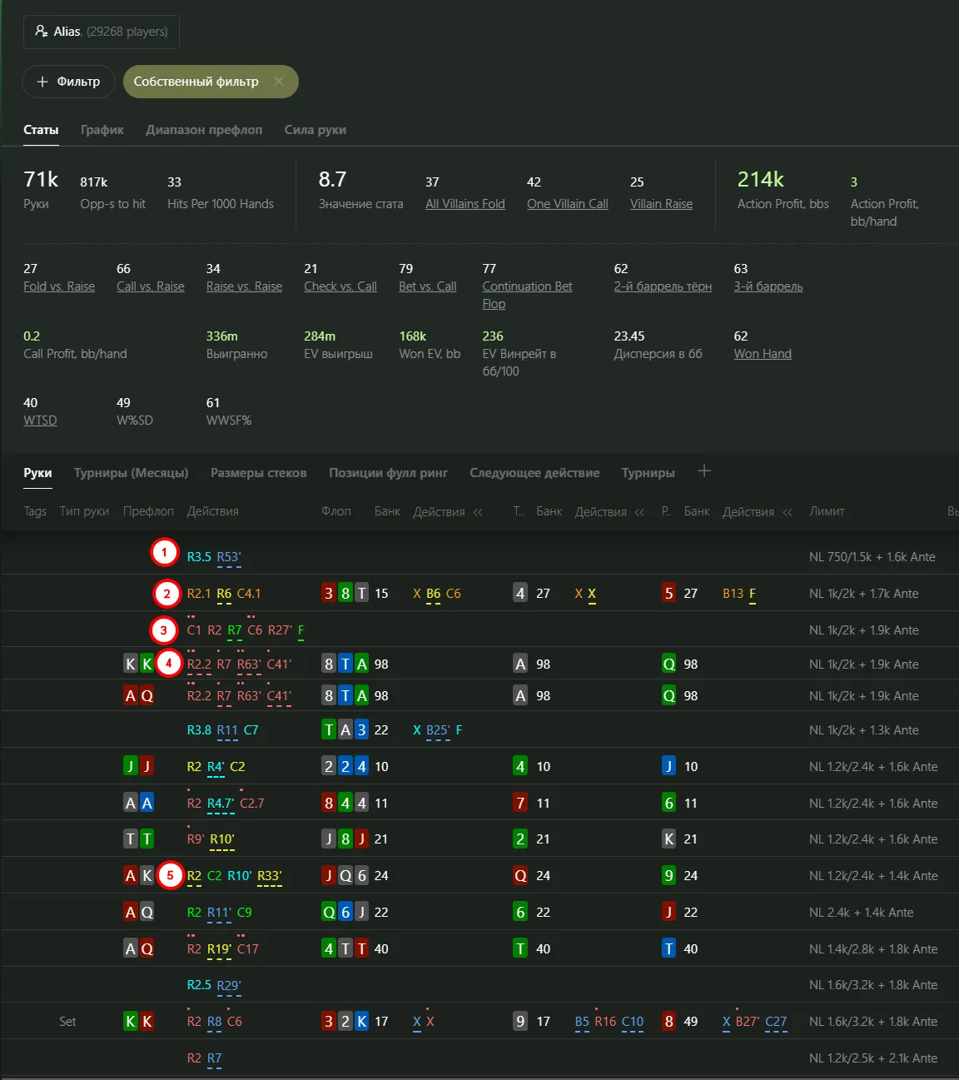959x1080 pixels.
Task: Click the Alias players user icon
Action: [x=42, y=32]
